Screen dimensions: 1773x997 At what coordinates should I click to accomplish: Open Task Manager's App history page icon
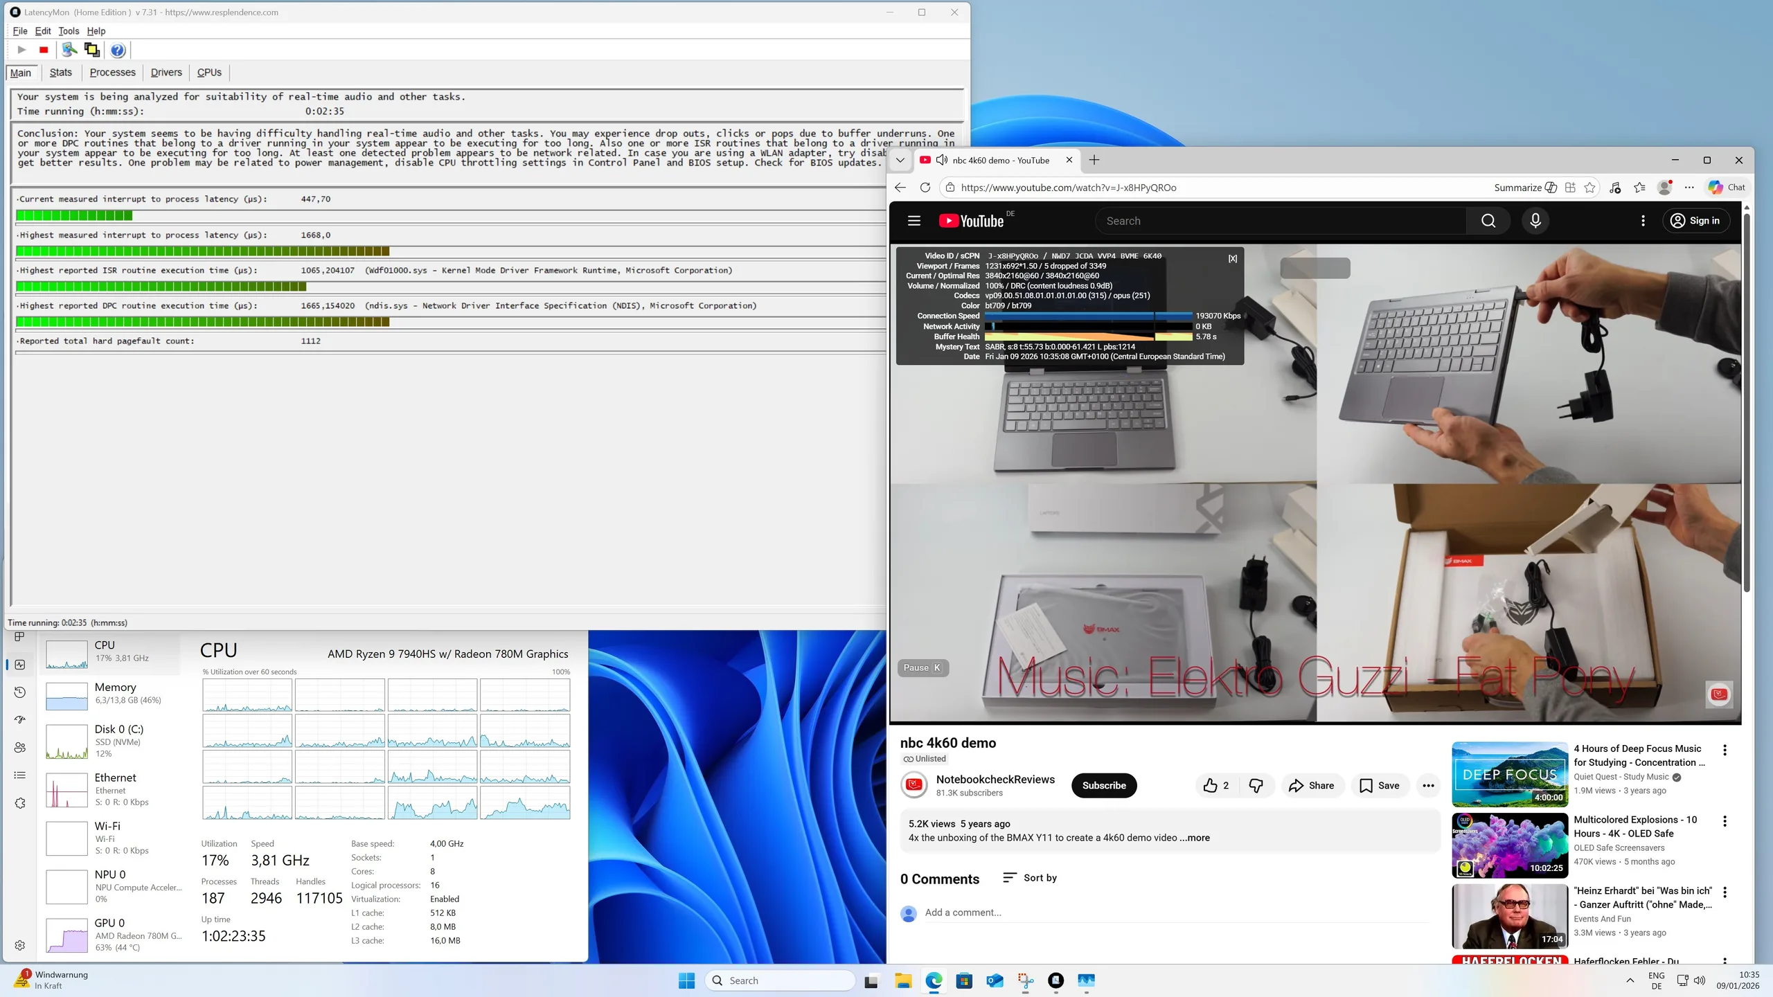click(x=20, y=692)
